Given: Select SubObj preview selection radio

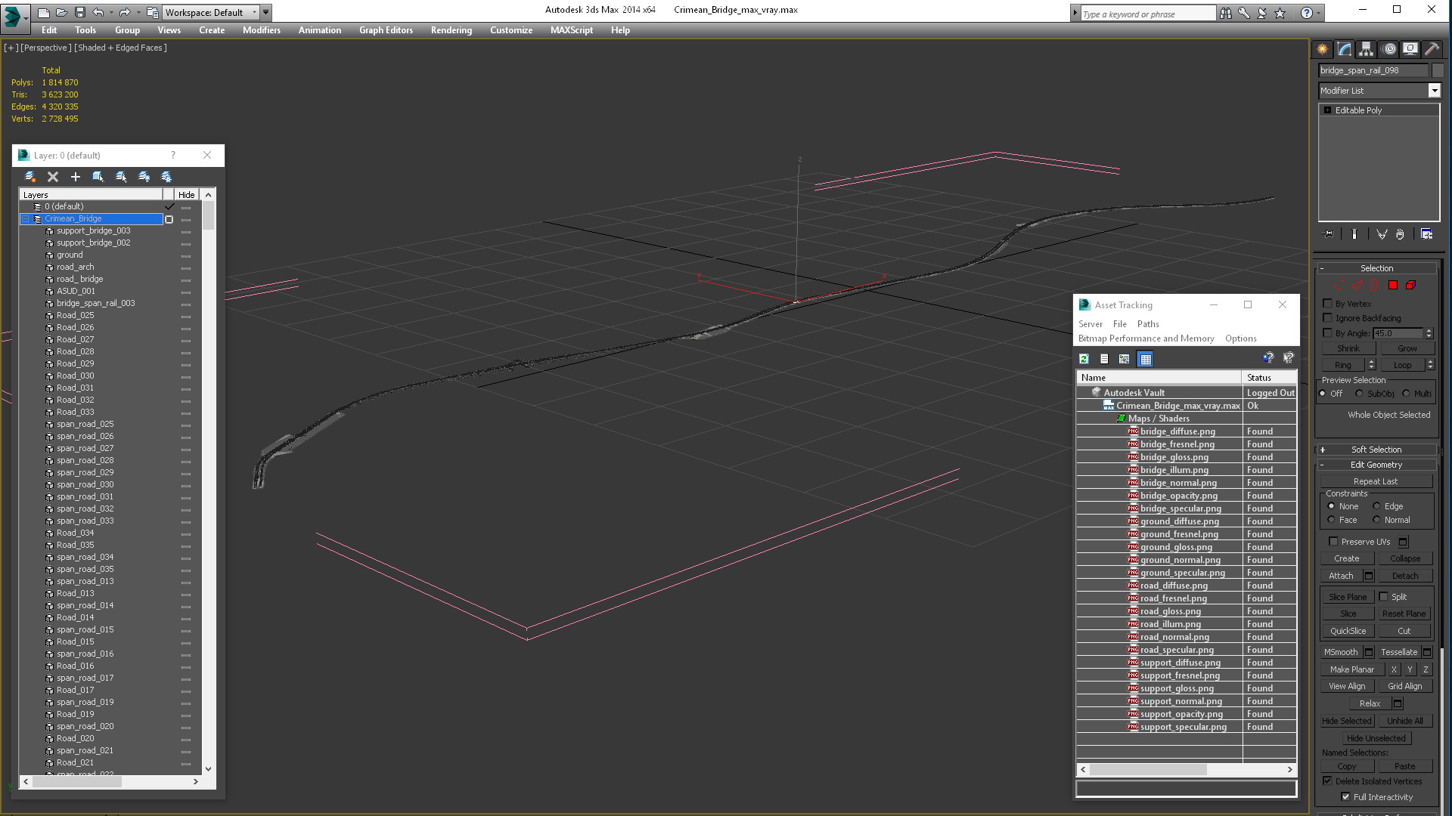Looking at the screenshot, I should coord(1360,393).
